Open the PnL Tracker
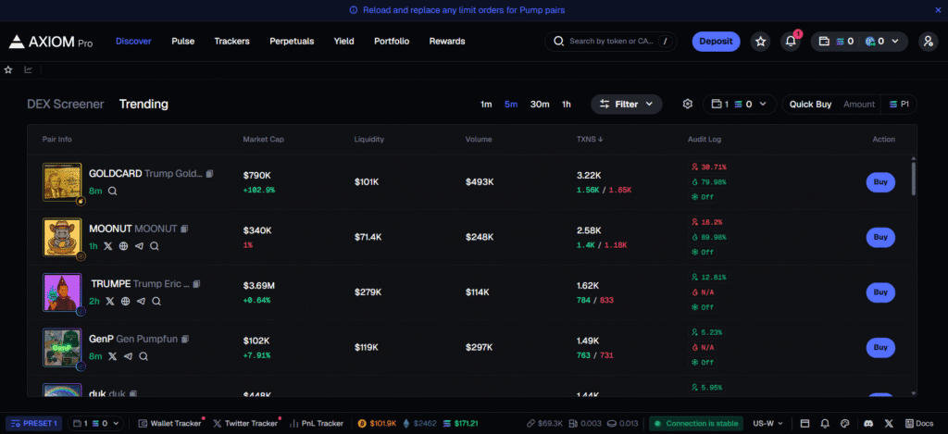The width and height of the screenshot is (948, 434). pos(317,424)
